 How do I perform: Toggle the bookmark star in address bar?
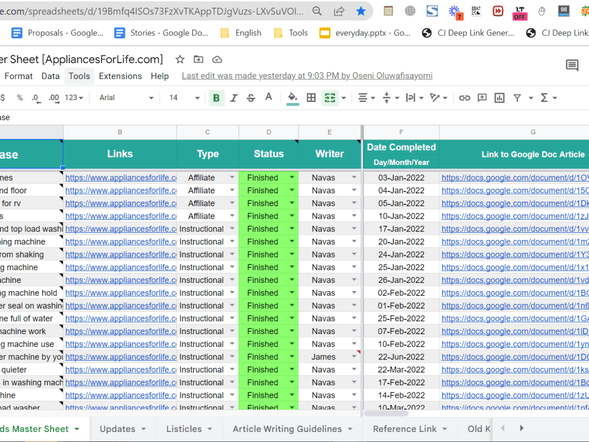(361, 11)
